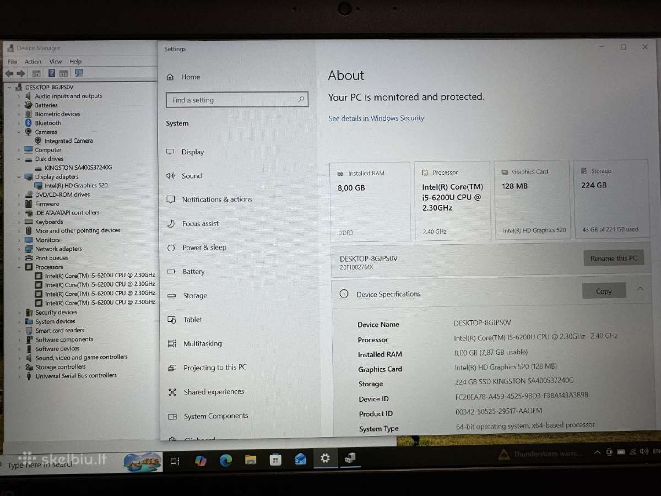
Task: Select Sound, video and game controllers
Action: pos(82,358)
